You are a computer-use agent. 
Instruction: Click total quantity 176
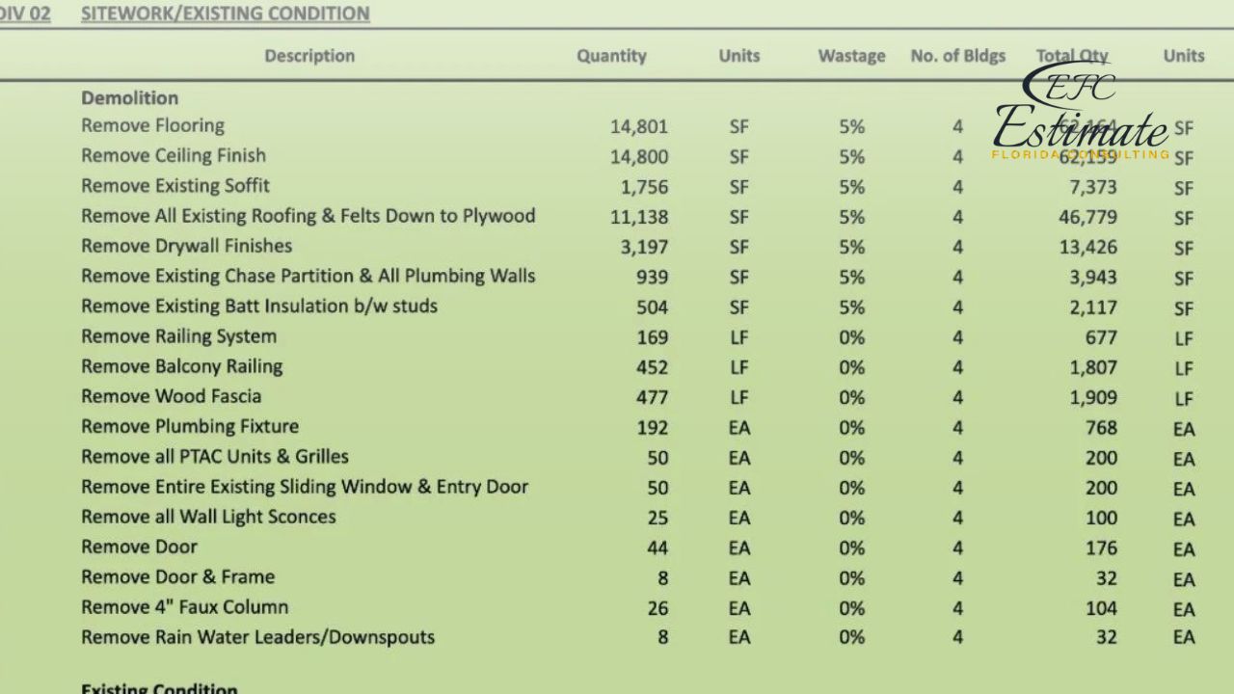1101,547
